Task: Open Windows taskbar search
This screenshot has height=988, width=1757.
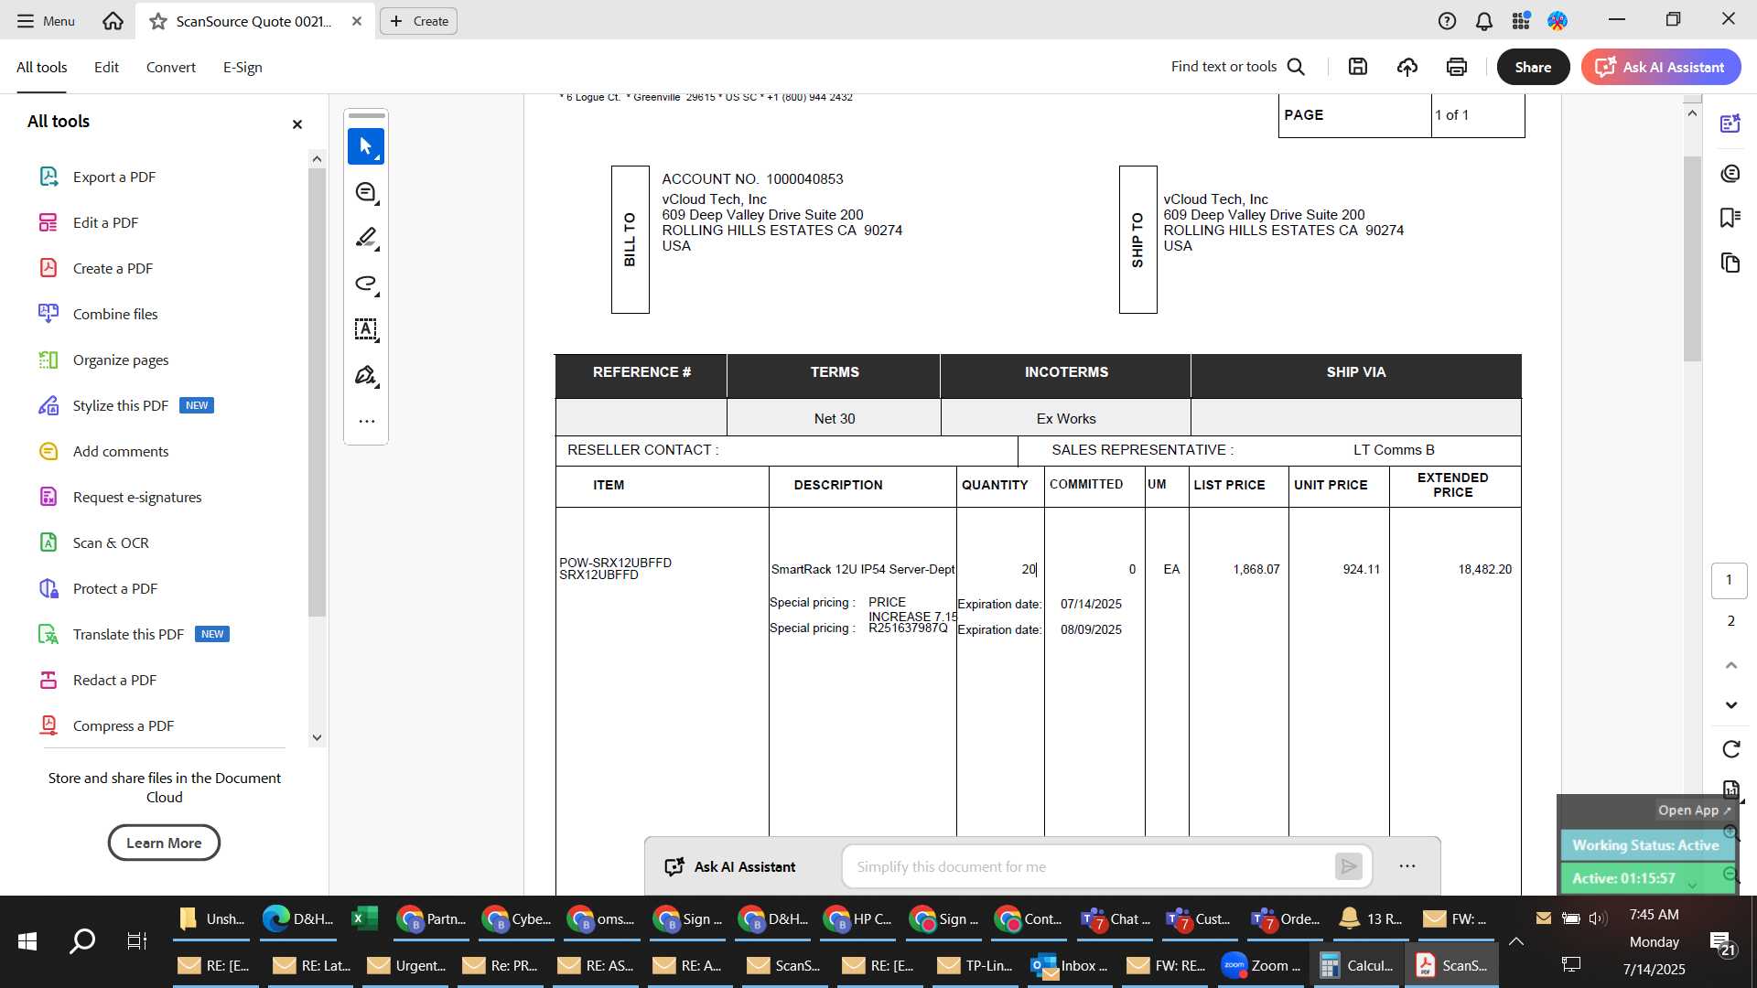Action: [82, 940]
